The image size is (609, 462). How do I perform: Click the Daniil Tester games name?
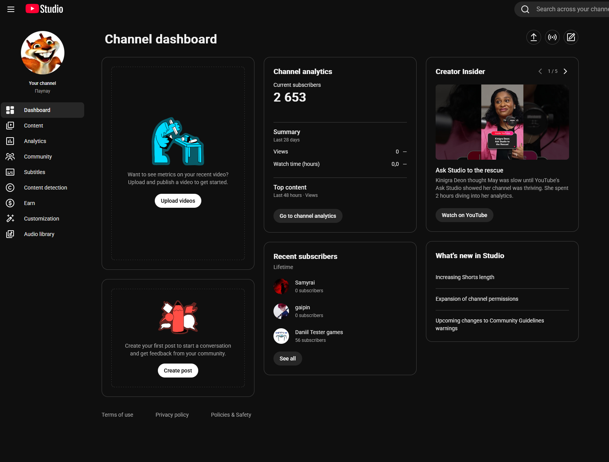coord(319,332)
